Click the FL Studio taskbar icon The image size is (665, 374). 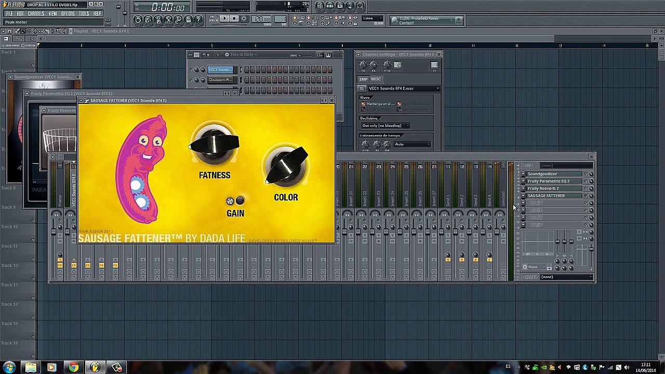95,367
